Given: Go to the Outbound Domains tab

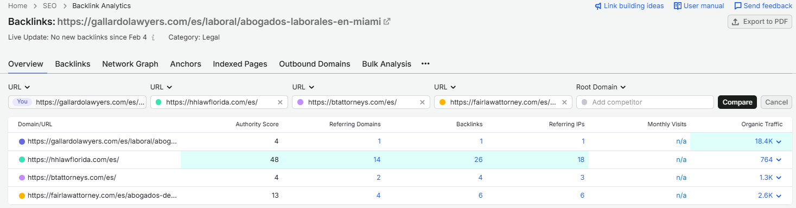Looking at the screenshot, I should 315,64.
